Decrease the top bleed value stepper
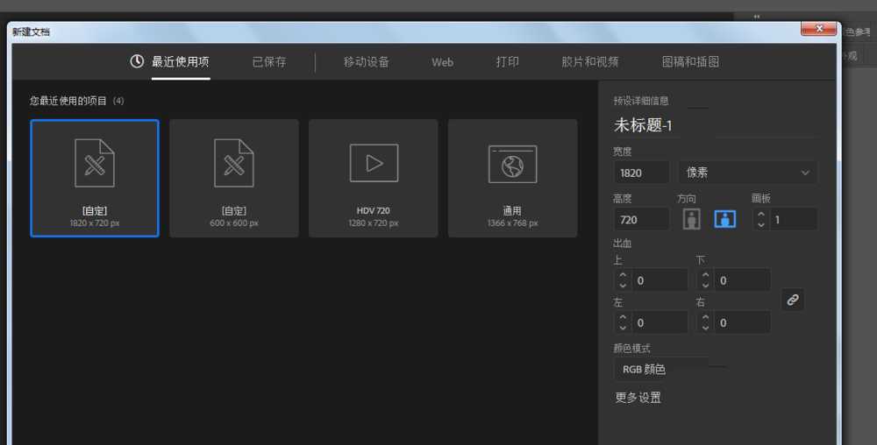This screenshot has height=445, width=877. tap(623, 286)
